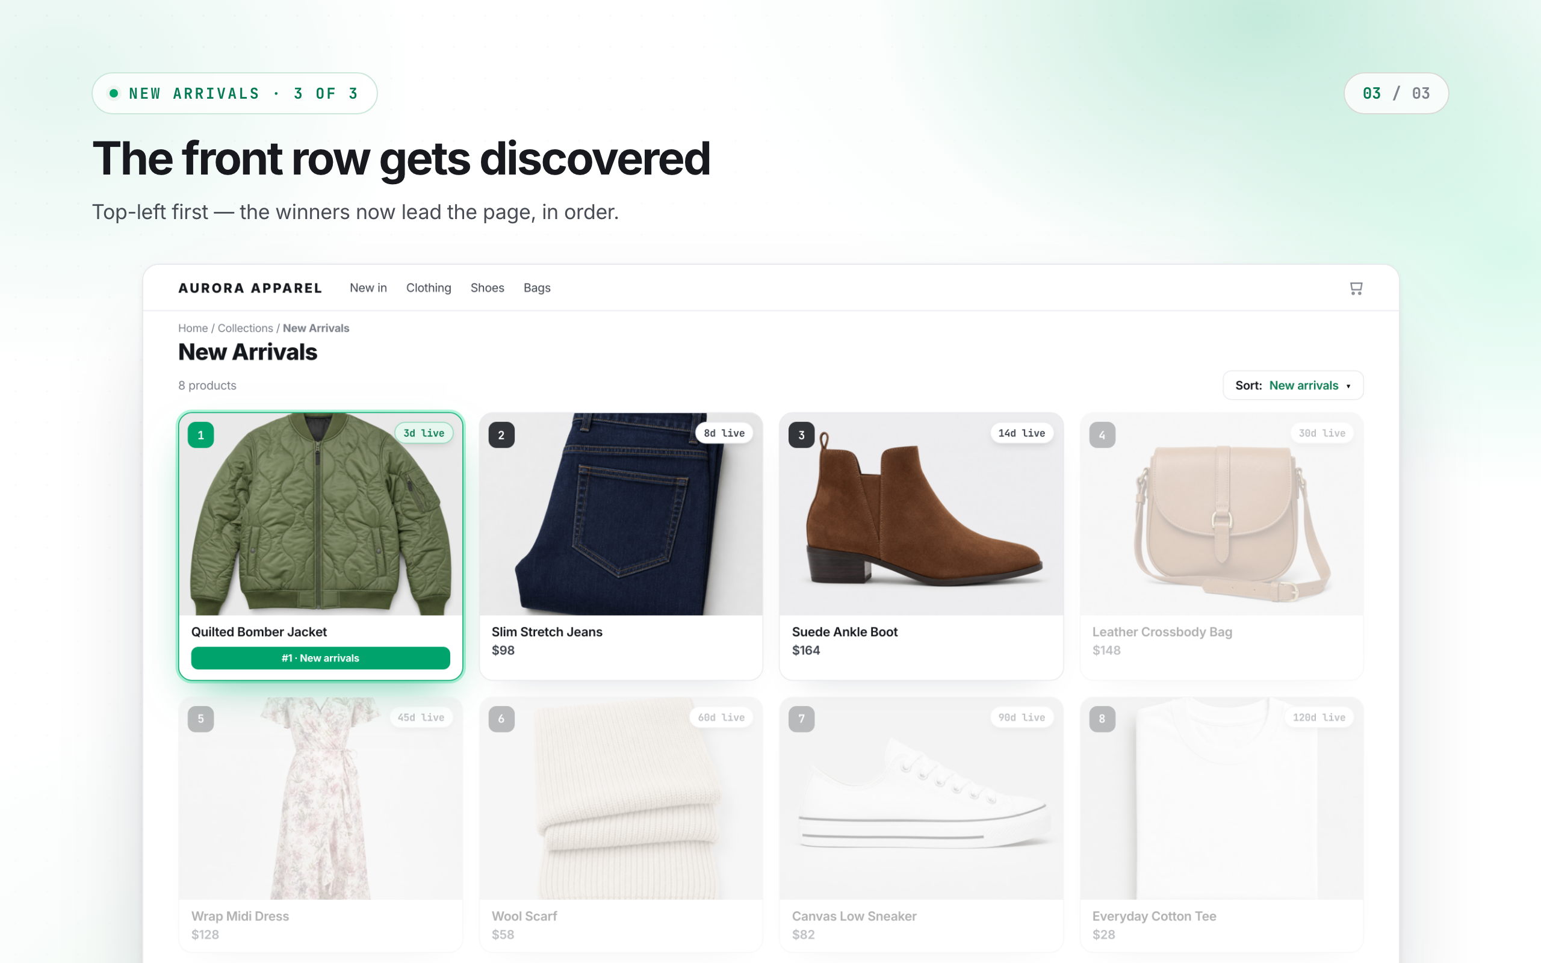Screen dimensions: 1541x963
Task: Click the 60d live badge
Action: [x=722, y=717]
